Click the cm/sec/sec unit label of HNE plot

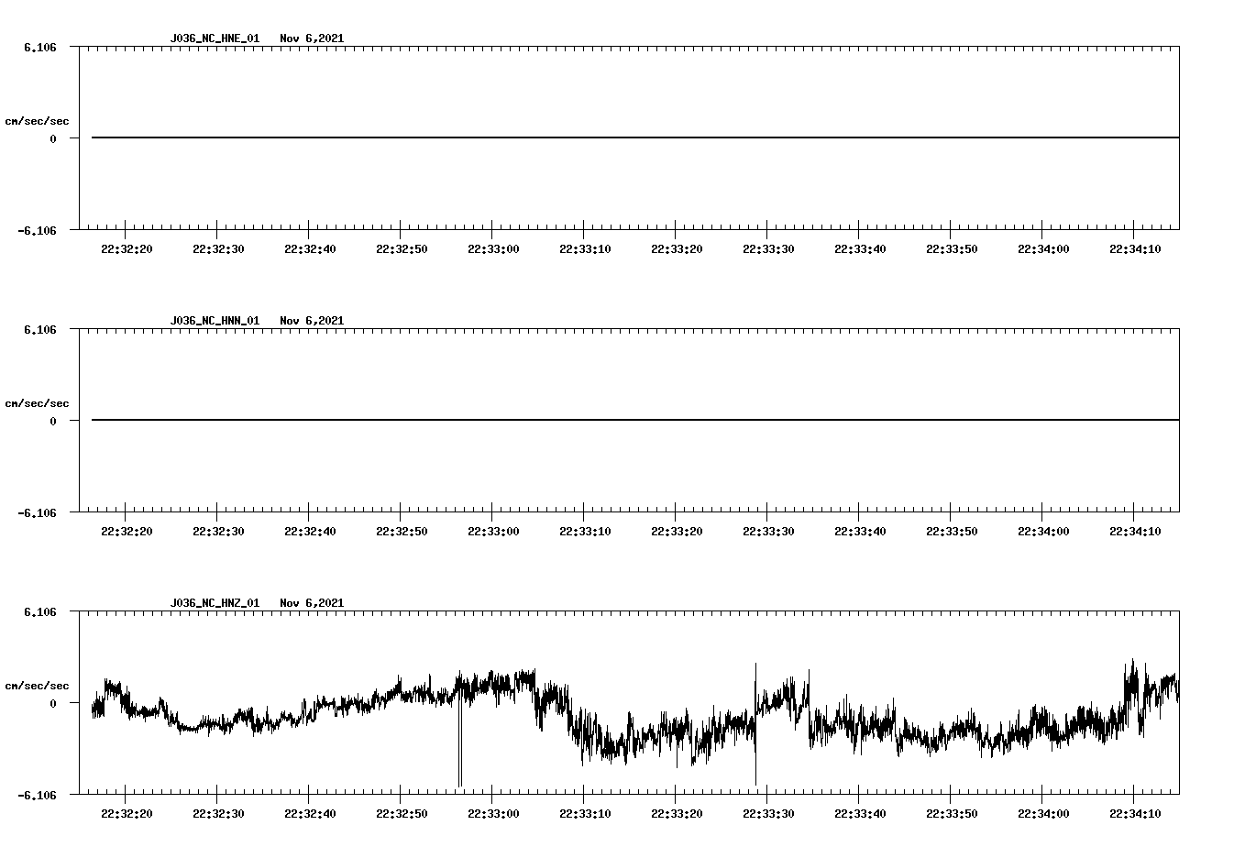point(37,121)
